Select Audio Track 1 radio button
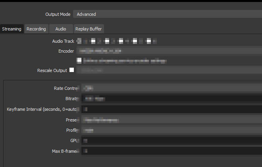The image size is (262, 167). (79, 41)
